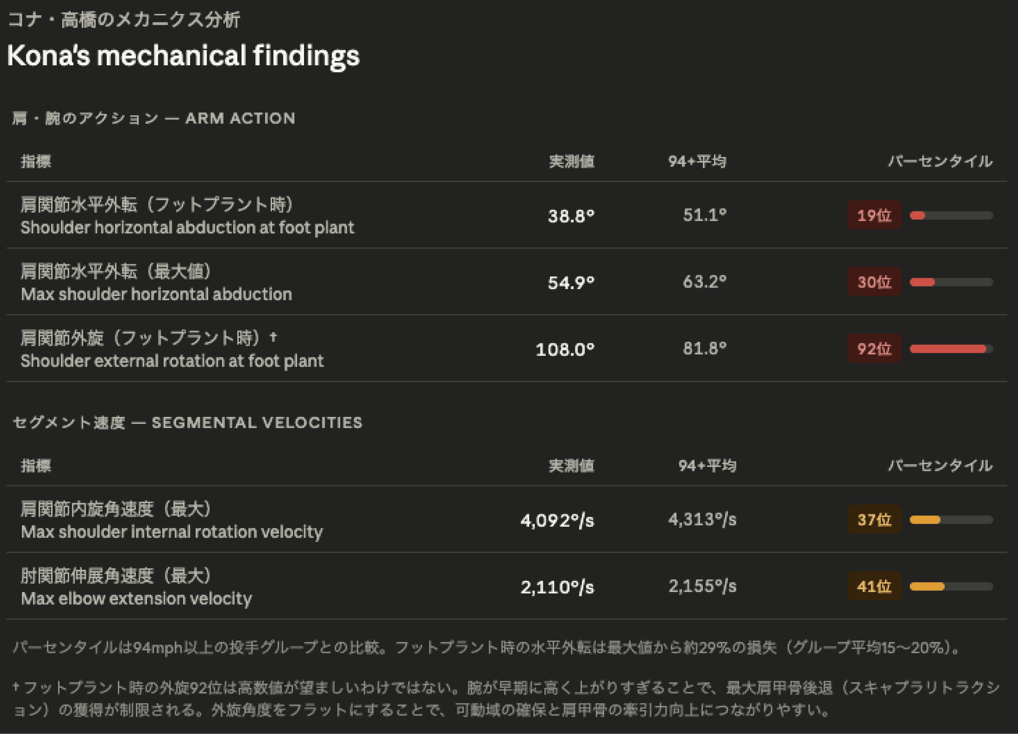This screenshot has width=1018, height=734.
Task: Click the dagger footnote marker beside 肩関節外旋
Action: point(273,336)
